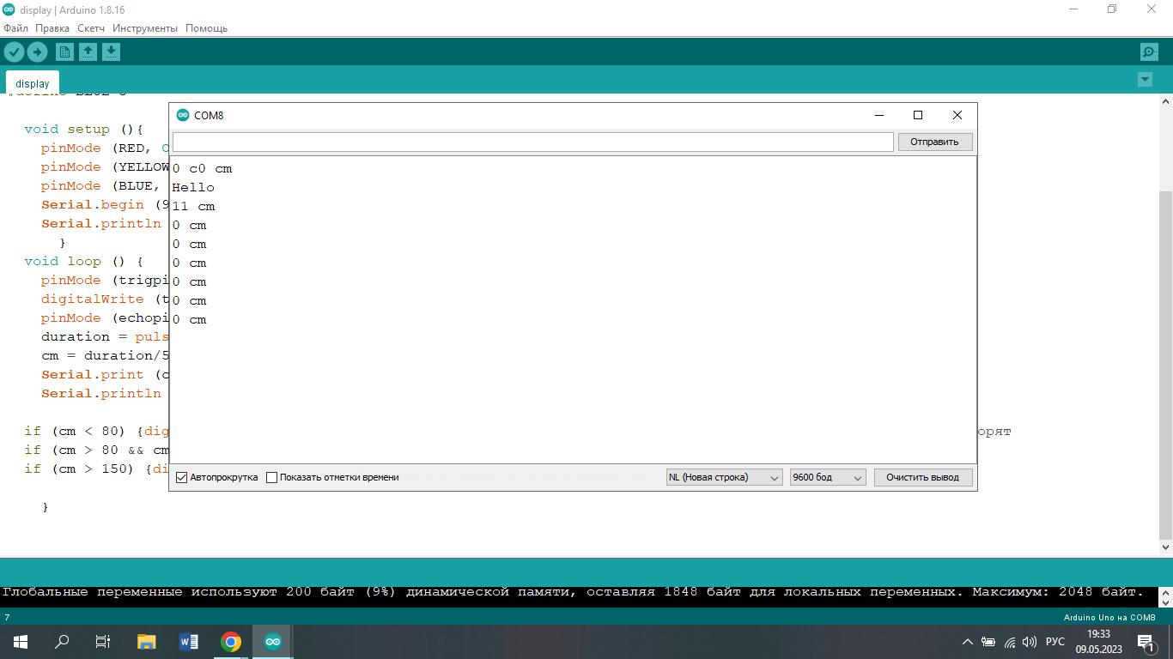Open the network Wi-Fi tray icon

coord(1010,641)
